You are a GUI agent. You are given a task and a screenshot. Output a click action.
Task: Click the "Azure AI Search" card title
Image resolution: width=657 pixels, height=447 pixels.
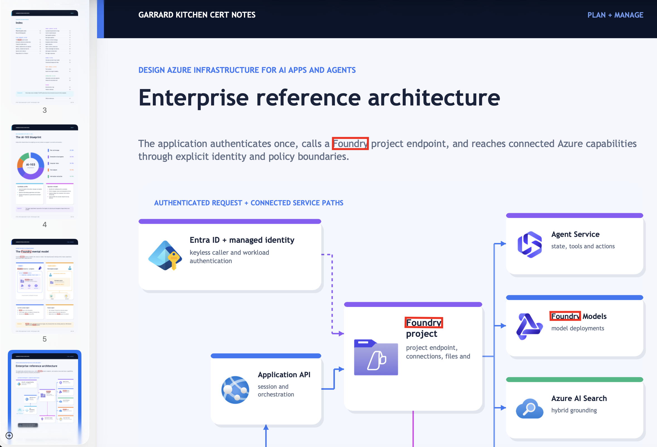tap(579, 398)
